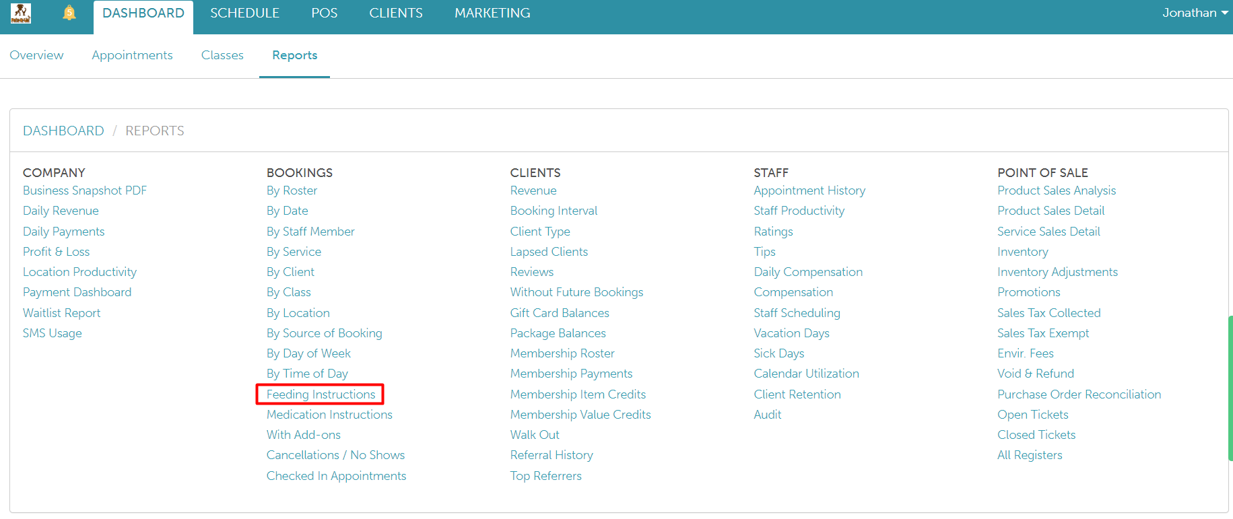Switch to the Overview sub-tab
1233x519 pixels.
36,55
